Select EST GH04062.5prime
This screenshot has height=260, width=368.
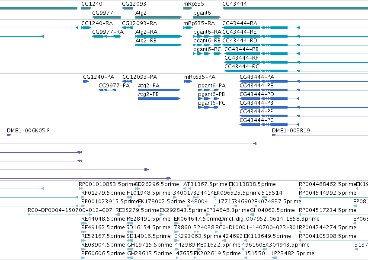pyautogui.click(x=252, y=215)
